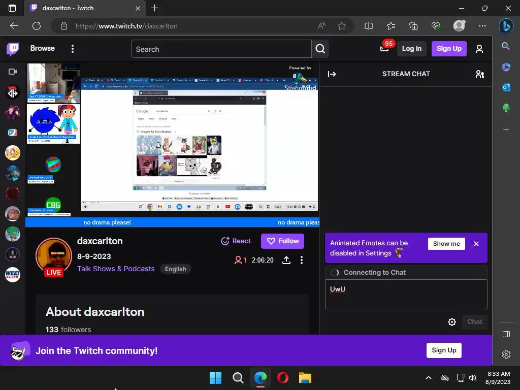The image size is (520, 390).
Task: Open the Outlook icon in Edge sidebar
Action: coord(506,87)
